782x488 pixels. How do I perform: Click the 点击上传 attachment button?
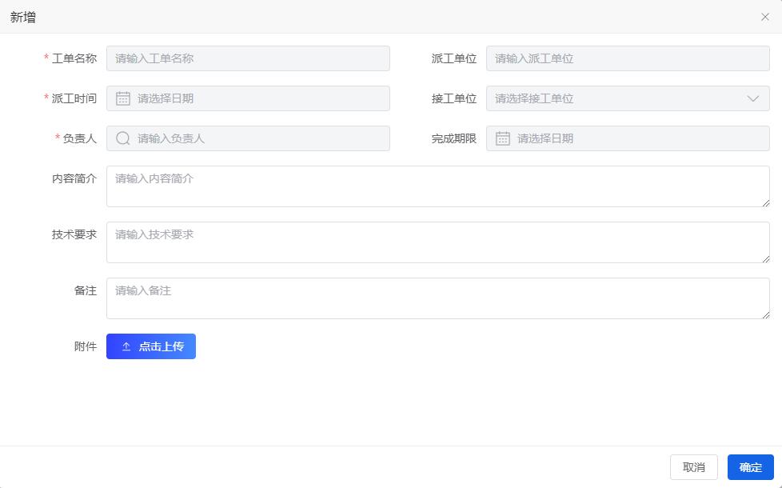151,346
